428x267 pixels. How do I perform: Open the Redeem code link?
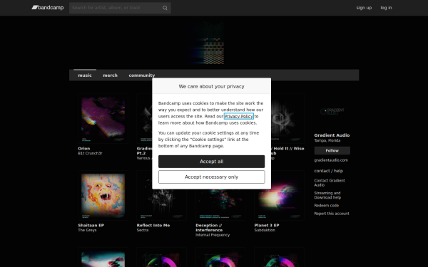click(x=327, y=206)
